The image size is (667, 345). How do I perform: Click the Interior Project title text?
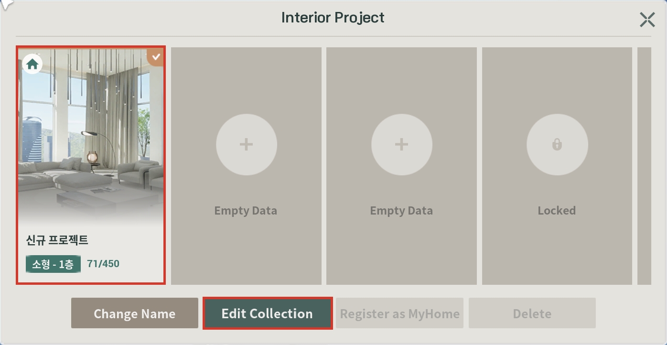[333, 18]
